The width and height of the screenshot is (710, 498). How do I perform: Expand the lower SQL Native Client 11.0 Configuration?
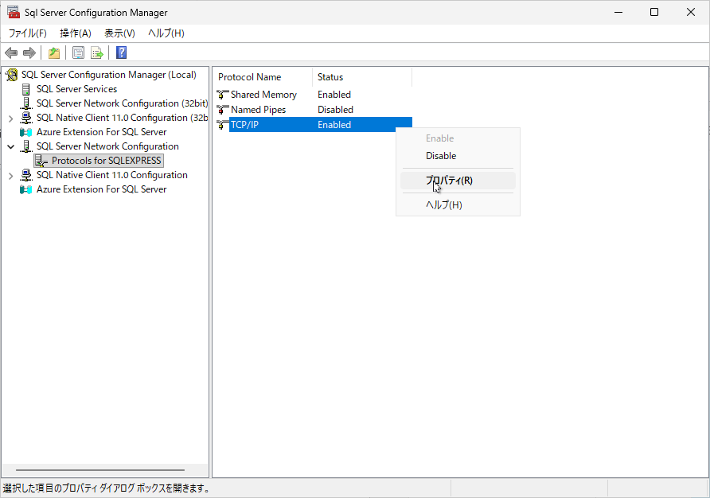tap(10, 175)
